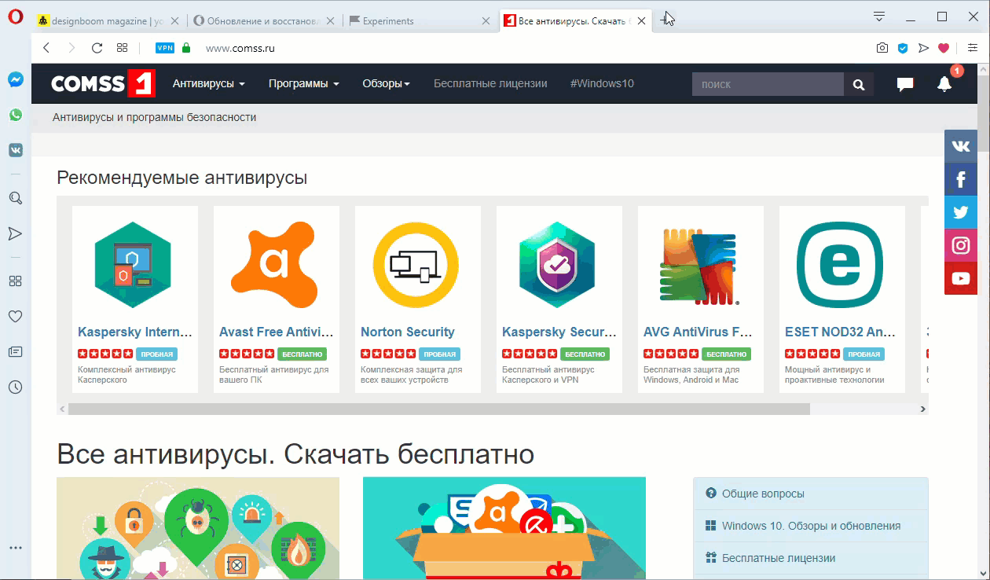
Task: Open the sidebar search icon
Action: click(x=16, y=198)
